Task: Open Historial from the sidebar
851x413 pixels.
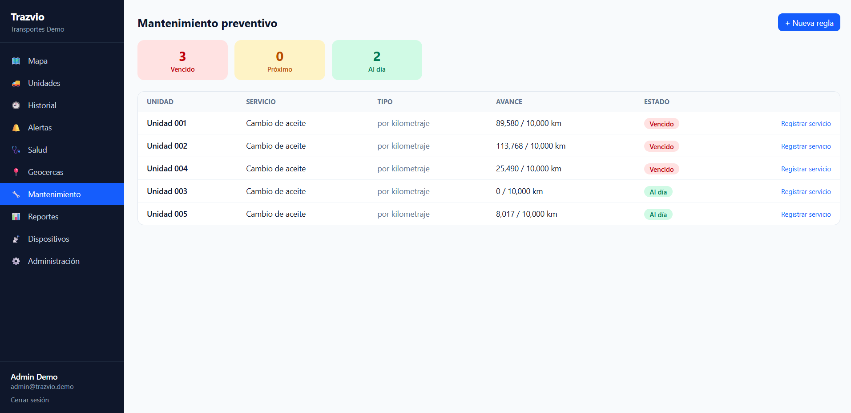Action: [62, 105]
